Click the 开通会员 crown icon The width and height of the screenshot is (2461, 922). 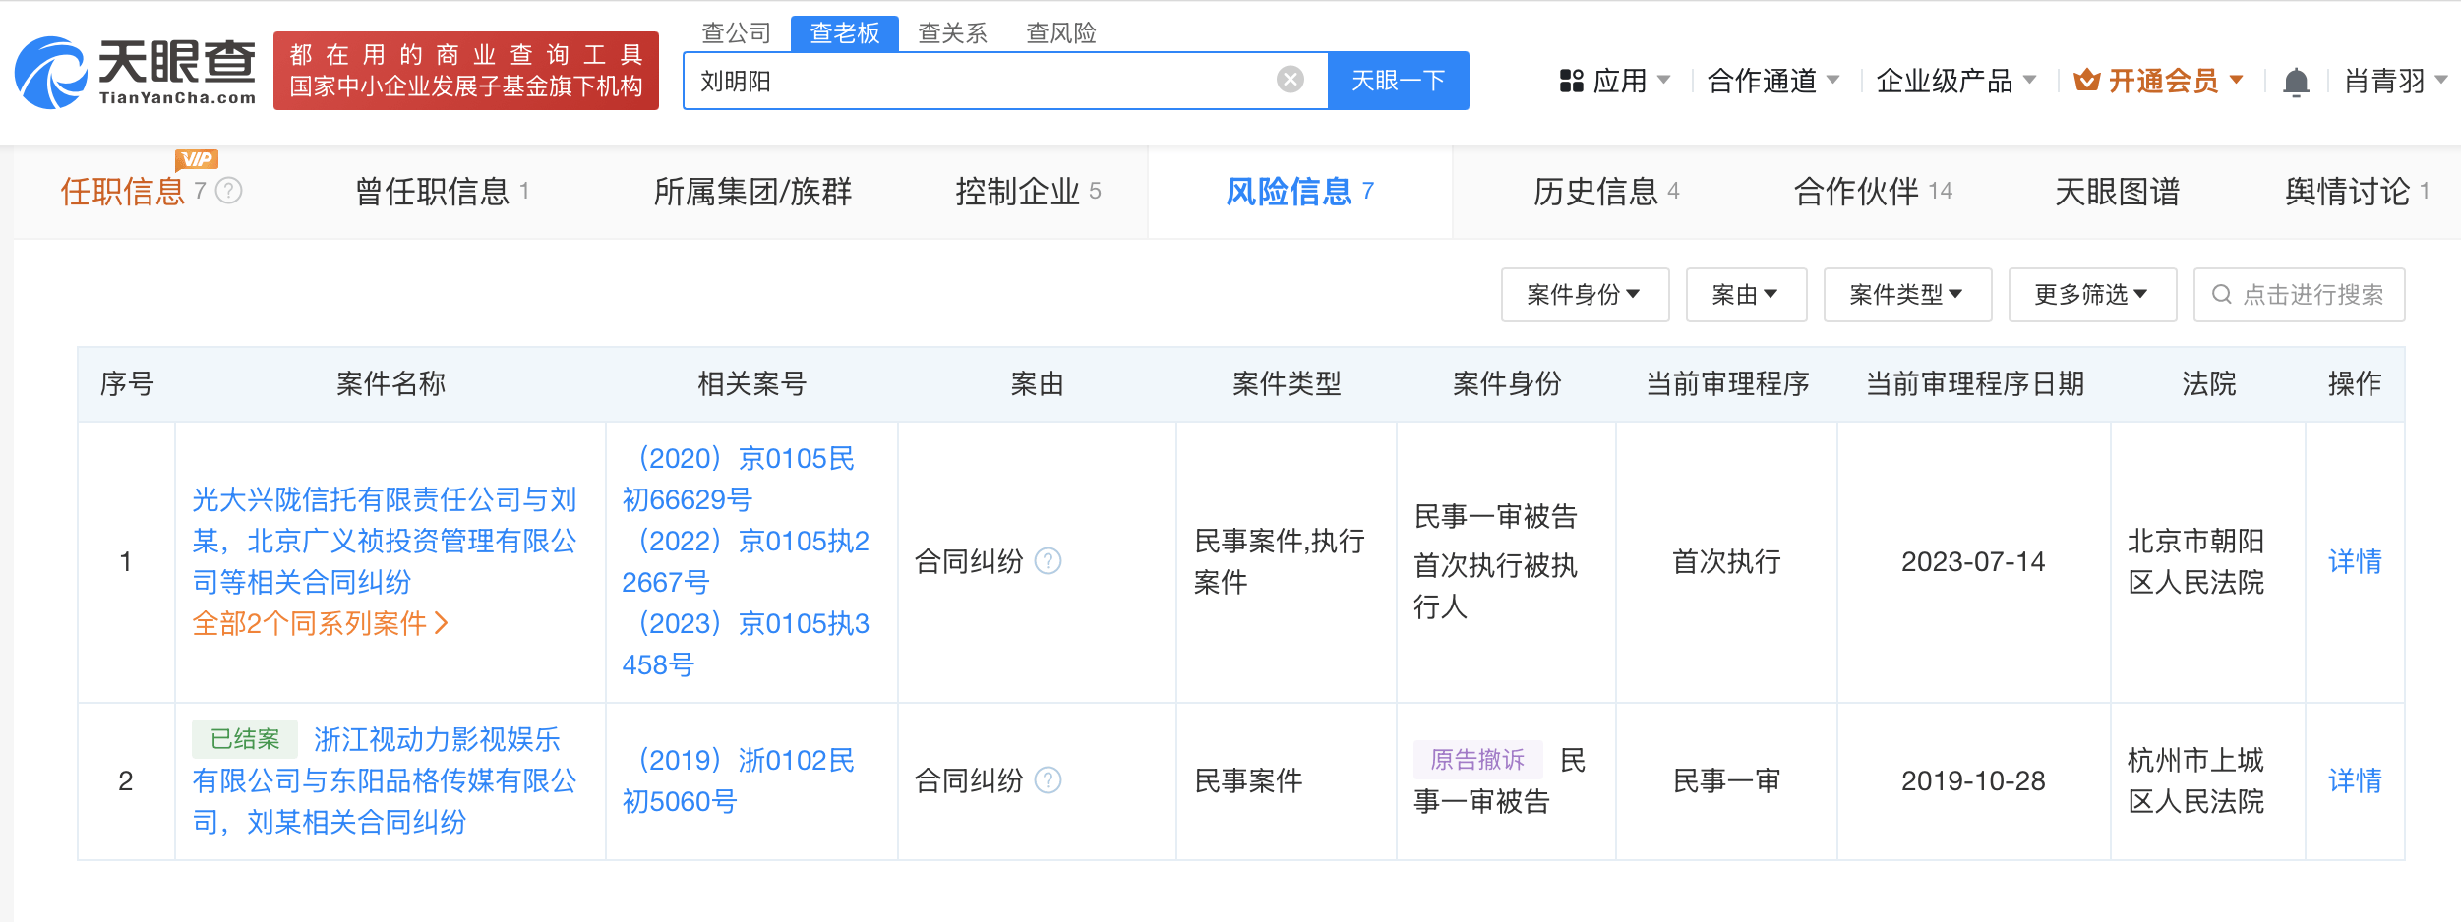2087,81
